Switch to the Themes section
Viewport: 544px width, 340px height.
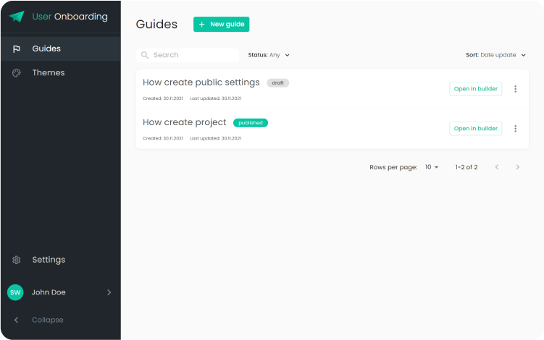(x=48, y=73)
